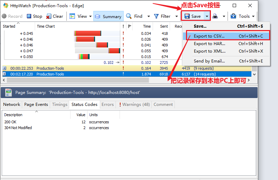This screenshot has height=180, width=278.
Task: Click the Time Chart column header
Action: tap(77, 26)
